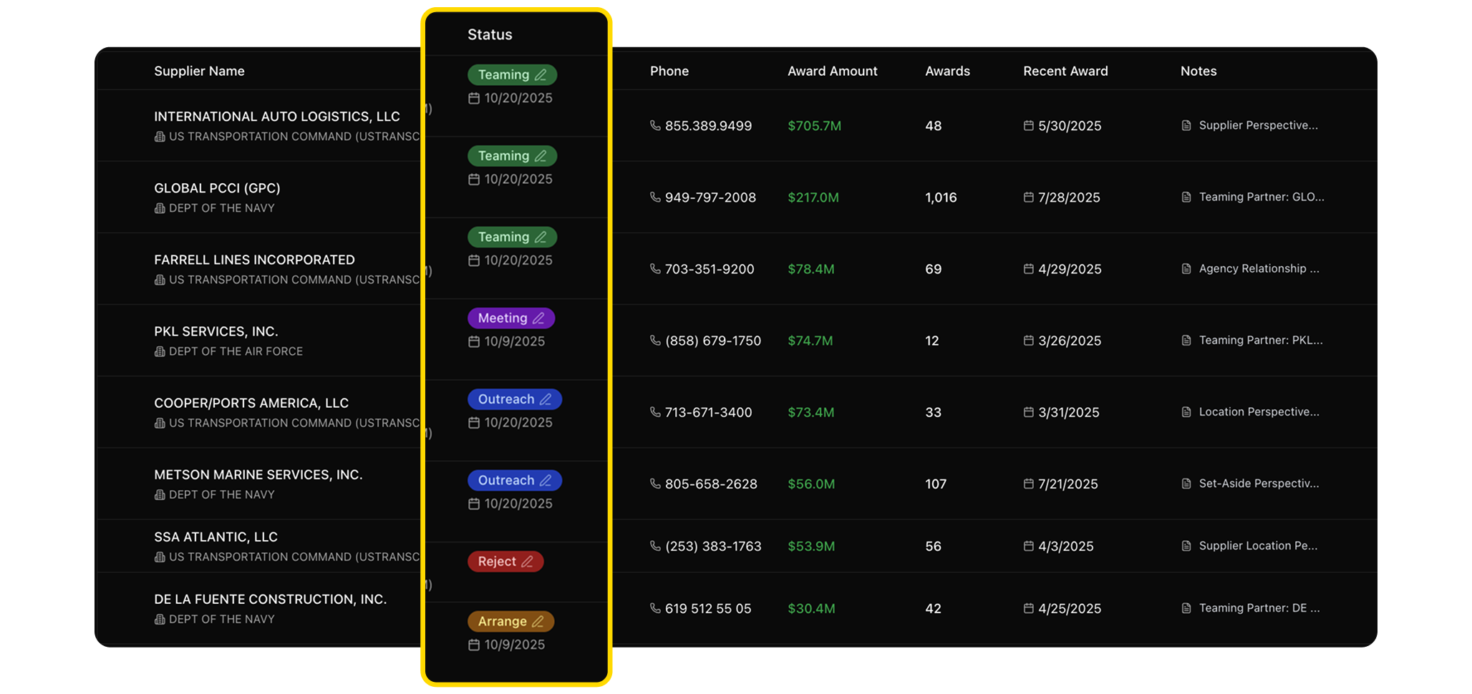Click the edit pencil on the Meeting status badge
This screenshot has height=694, width=1472.
point(538,318)
